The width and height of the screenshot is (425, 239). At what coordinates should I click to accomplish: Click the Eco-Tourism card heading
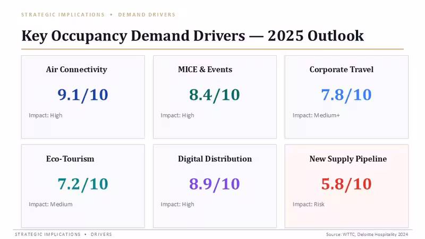tap(70, 158)
